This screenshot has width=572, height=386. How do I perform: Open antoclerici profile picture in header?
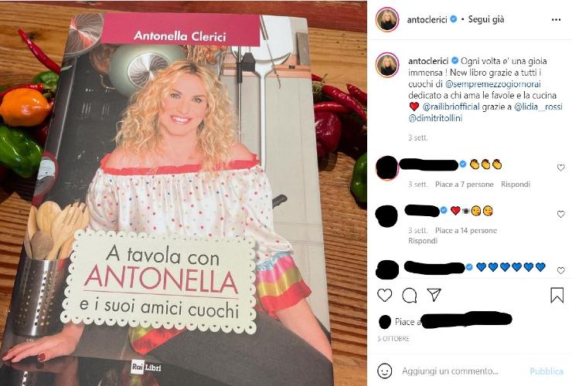tap(387, 19)
